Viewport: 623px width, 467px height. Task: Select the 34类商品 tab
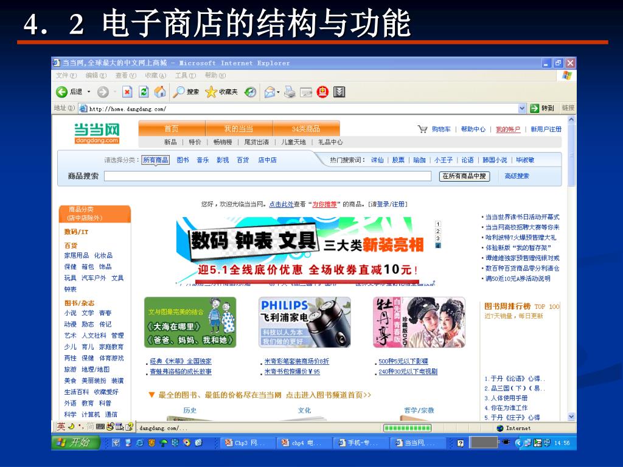[306, 129]
